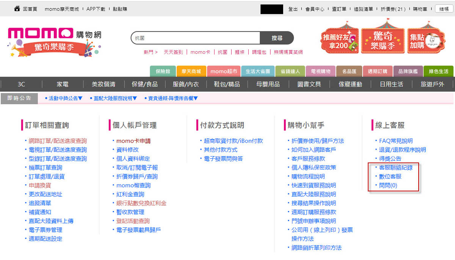Open the 保健/食品 category menu

(x=144, y=84)
